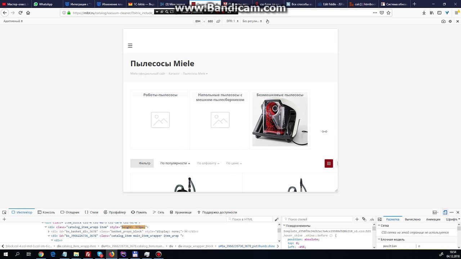Switch to the Edit fiddle browser tab
Screen dimensions: 461x259
331,4
